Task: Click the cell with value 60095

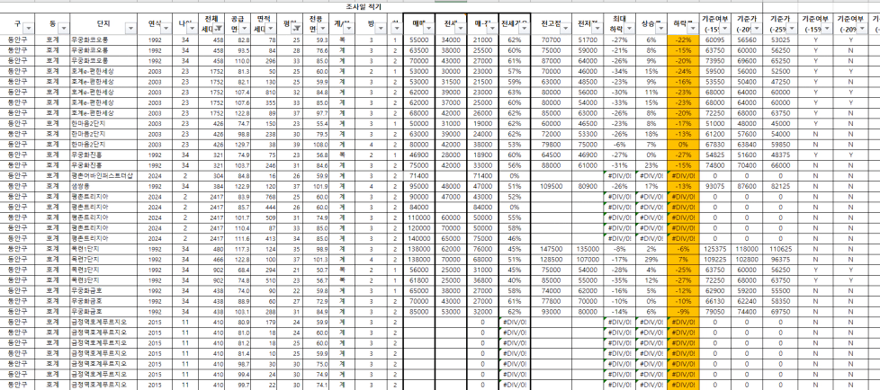Action: (x=714, y=40)
